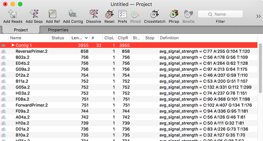
Task: Select the H03a.2 read
Action: coord(129,93)
